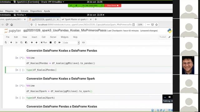
Task: Click inner Actividades in guest top bar
Action: click(5, 15)
